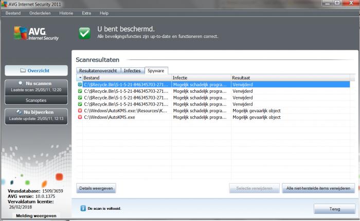The height and width of the screenshot is (221, 360).
Task: Sort by the Resultaat column header
Action: pos(291,77)
